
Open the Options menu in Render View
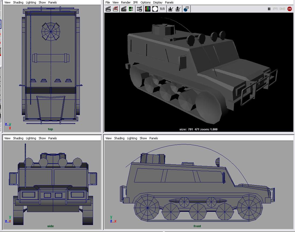click(x=145, y=2)
